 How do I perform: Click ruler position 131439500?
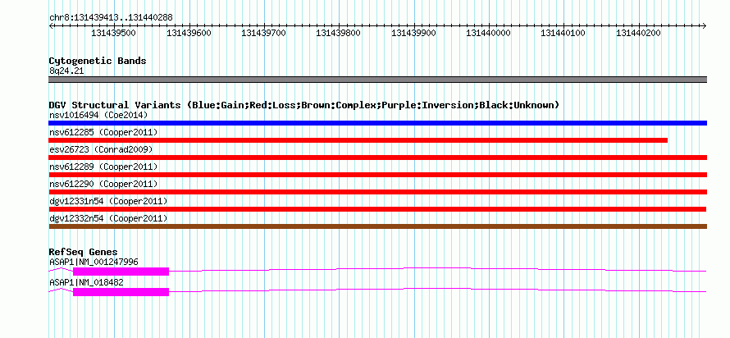pos(113,33)
